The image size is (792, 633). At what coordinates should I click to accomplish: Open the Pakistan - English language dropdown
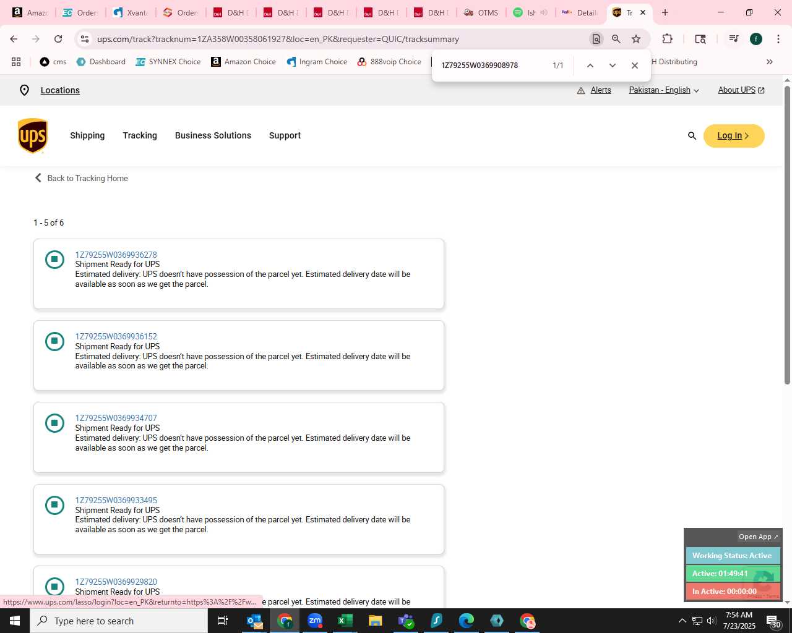coord(664,90)
